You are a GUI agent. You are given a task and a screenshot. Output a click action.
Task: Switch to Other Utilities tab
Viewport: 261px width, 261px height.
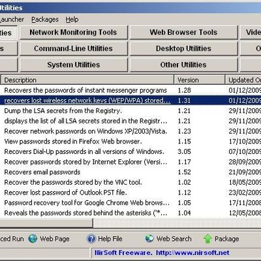click(183, 65)
